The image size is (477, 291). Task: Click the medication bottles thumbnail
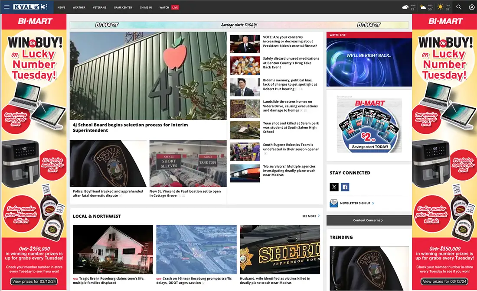coord(245,66)
